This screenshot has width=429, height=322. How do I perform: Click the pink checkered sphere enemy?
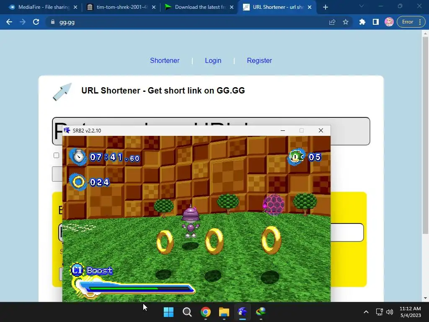[x=274, y=204]
